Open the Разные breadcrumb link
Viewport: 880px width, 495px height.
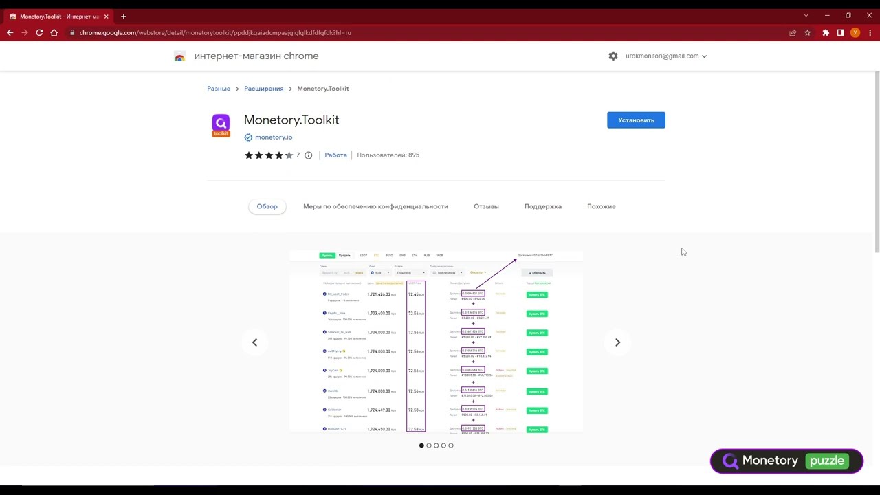point(219,89)
